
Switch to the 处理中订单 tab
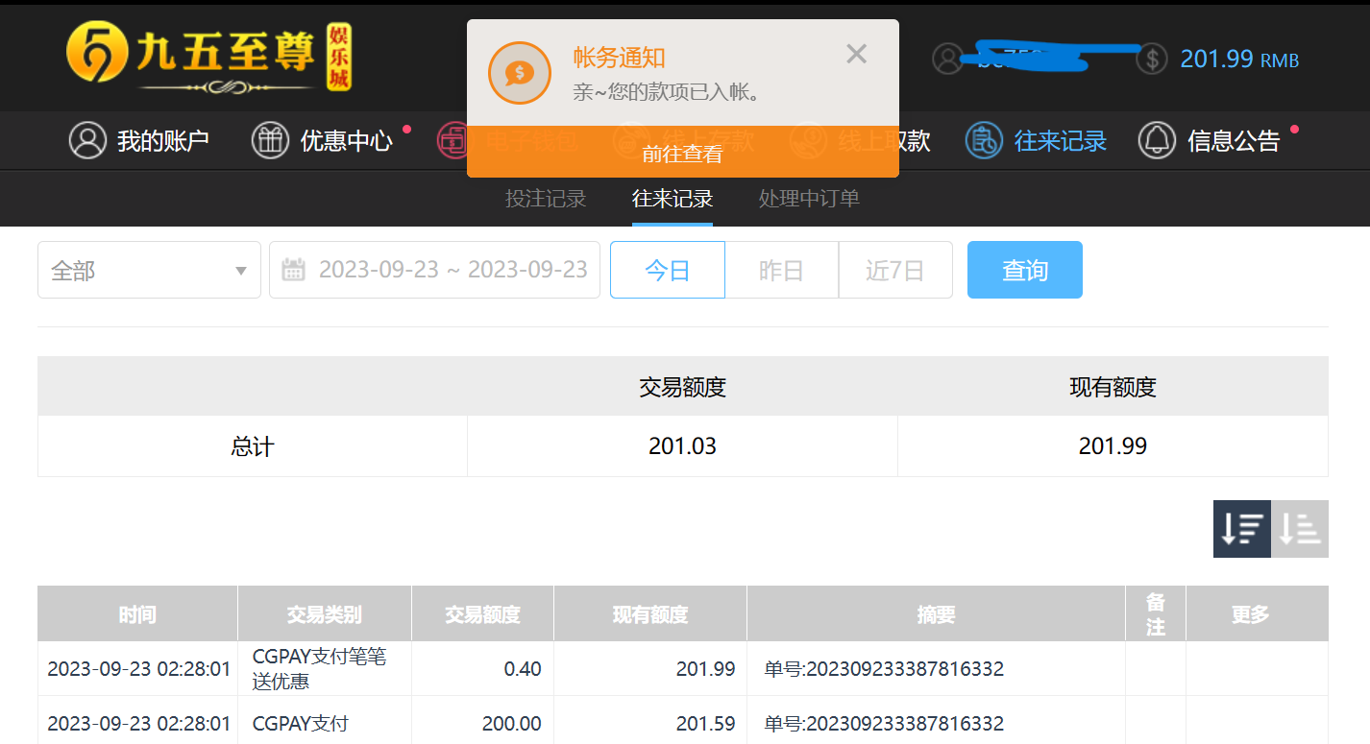tap(809, 199)
